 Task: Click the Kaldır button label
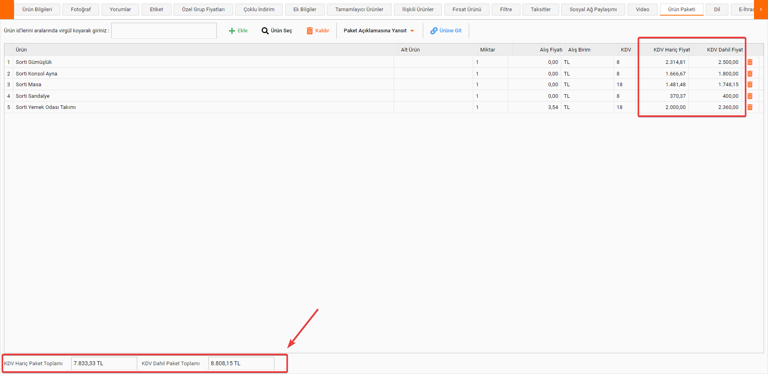click(x=322, y=31)
